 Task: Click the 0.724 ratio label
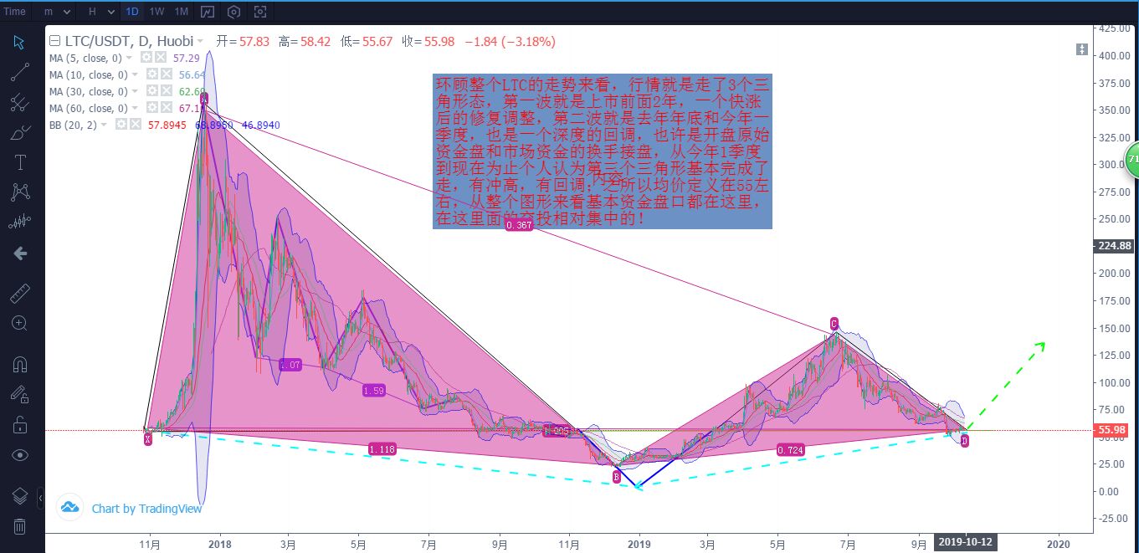click(x=791, y=450)
